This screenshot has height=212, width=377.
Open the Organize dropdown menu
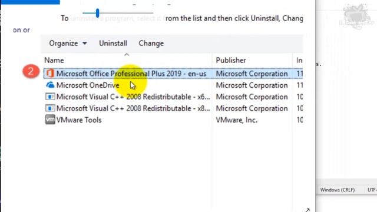coord(68,43)
